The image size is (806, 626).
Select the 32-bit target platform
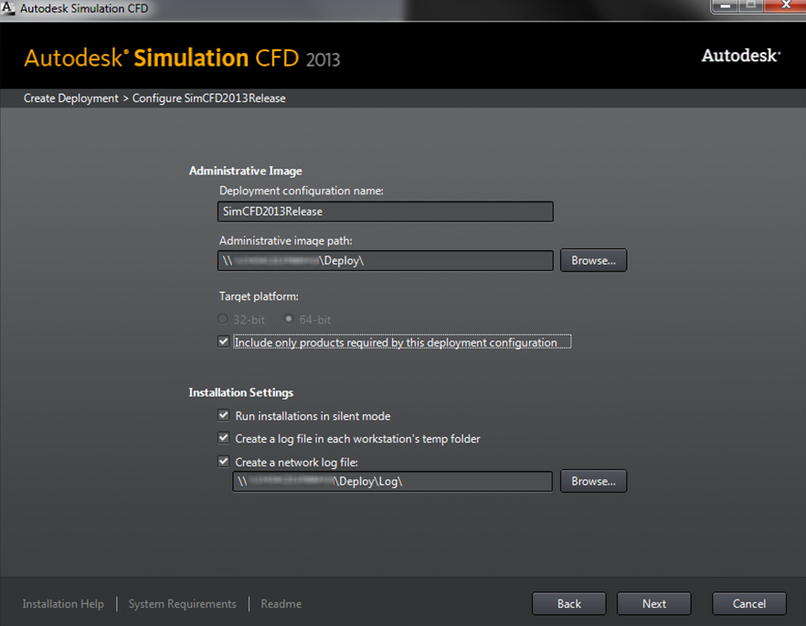click(x=223, y=319)
